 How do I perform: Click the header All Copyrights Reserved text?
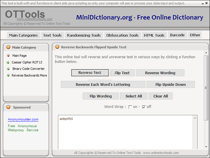coord(37,24)
